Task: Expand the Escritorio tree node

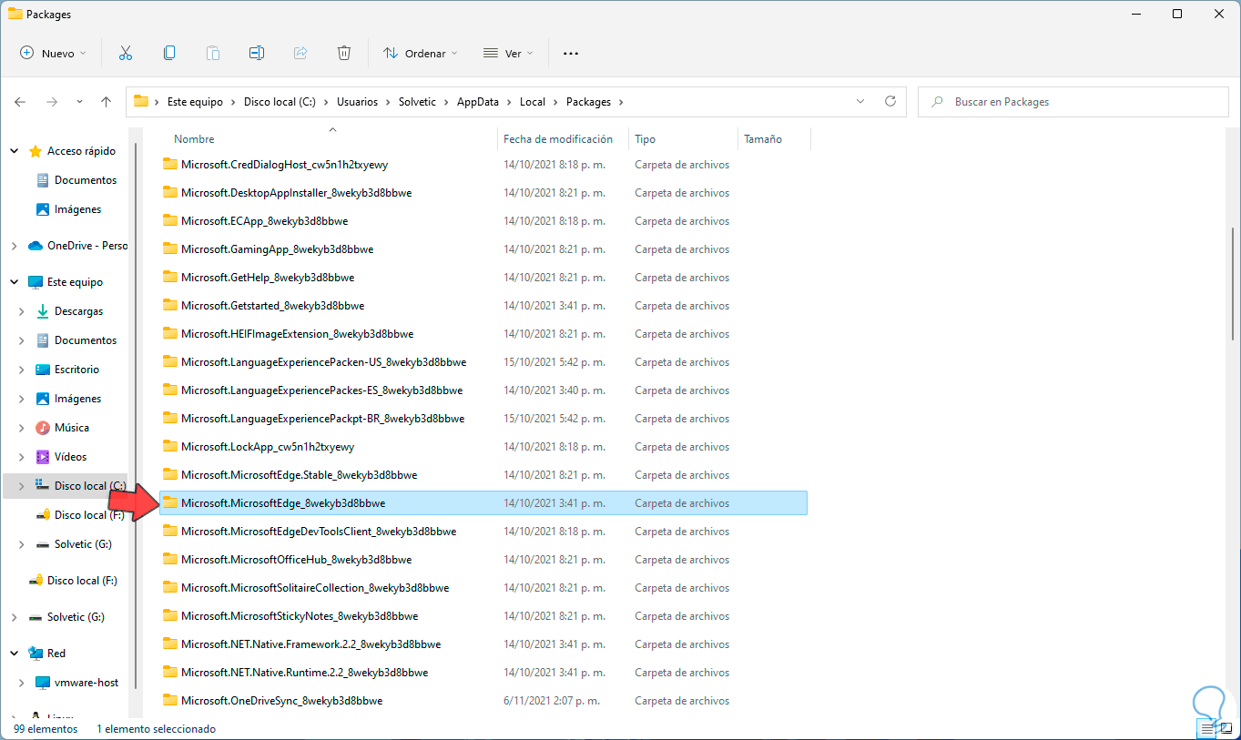Action: (x=22, y=370)
